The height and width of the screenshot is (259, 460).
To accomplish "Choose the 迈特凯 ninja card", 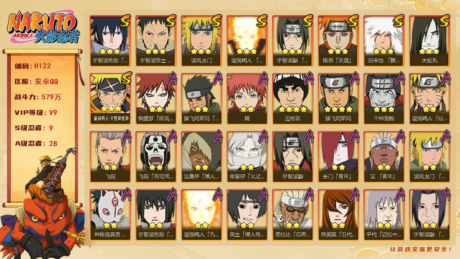I will (293, 99).
